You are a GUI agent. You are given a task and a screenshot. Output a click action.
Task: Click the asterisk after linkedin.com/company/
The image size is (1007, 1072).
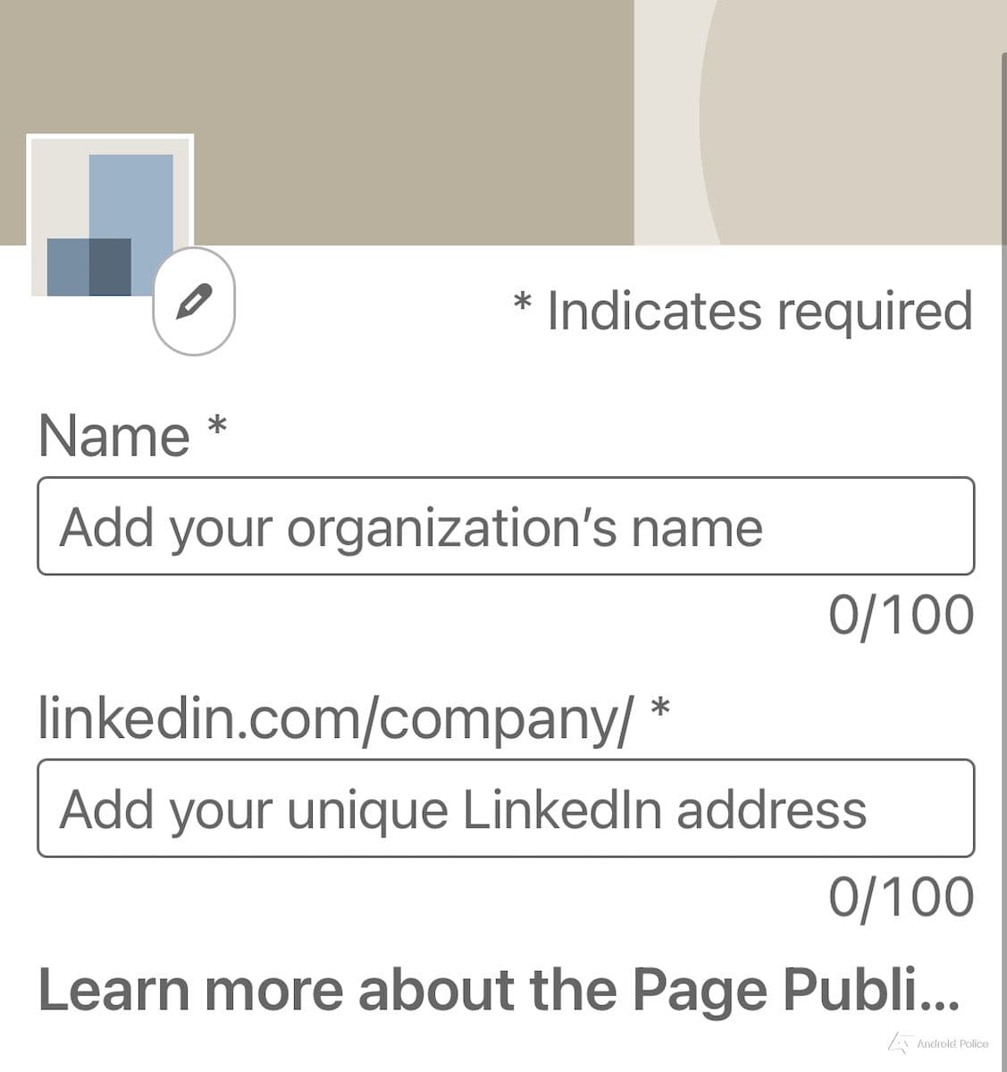click(x=660, y=709)
